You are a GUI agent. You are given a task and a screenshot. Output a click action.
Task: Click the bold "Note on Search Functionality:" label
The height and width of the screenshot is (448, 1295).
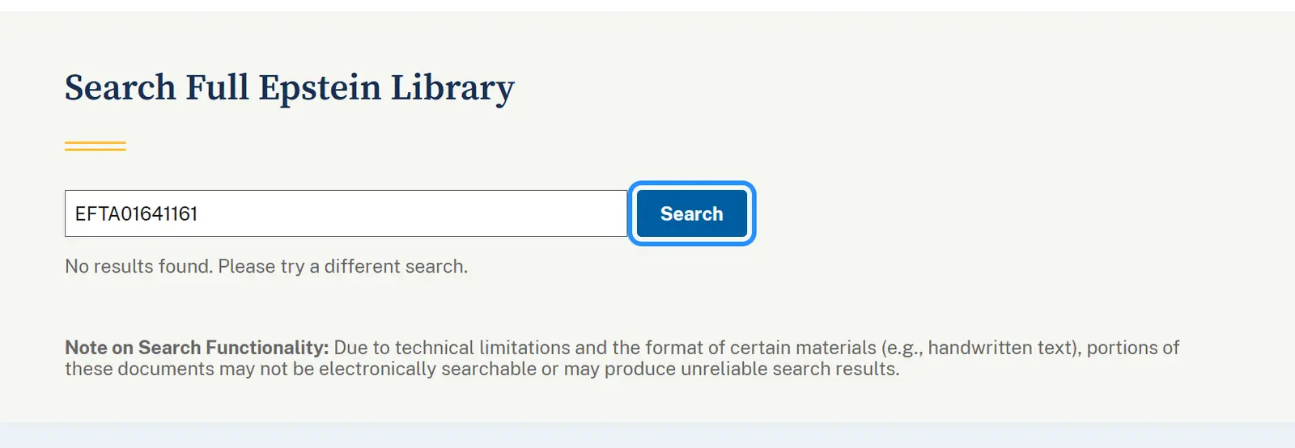tap(197, 348)
